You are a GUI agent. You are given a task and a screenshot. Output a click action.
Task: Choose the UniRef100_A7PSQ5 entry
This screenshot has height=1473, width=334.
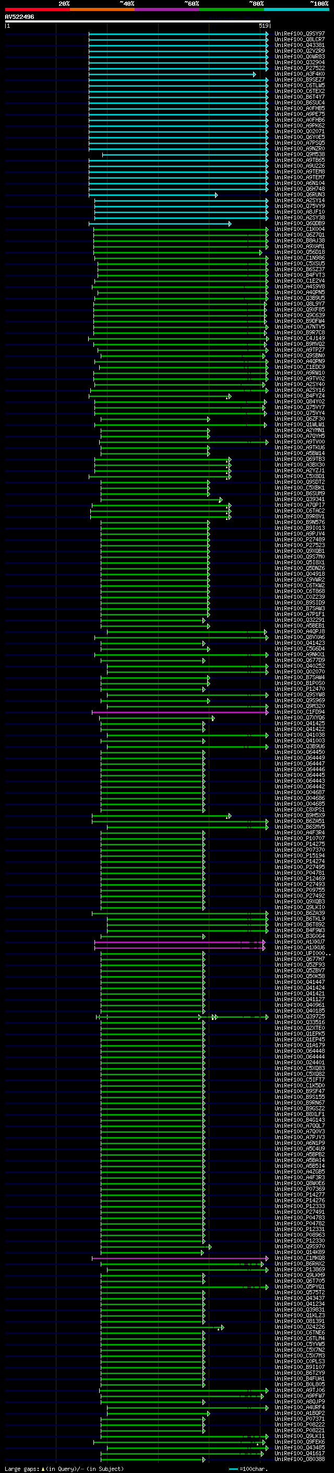(299, 143)
